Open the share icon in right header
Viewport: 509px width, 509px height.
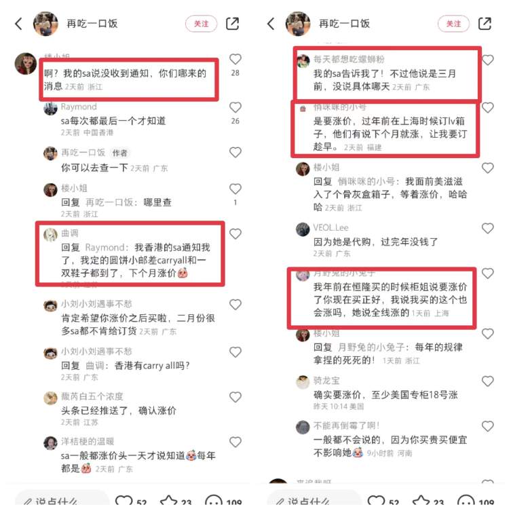(485, 24)
